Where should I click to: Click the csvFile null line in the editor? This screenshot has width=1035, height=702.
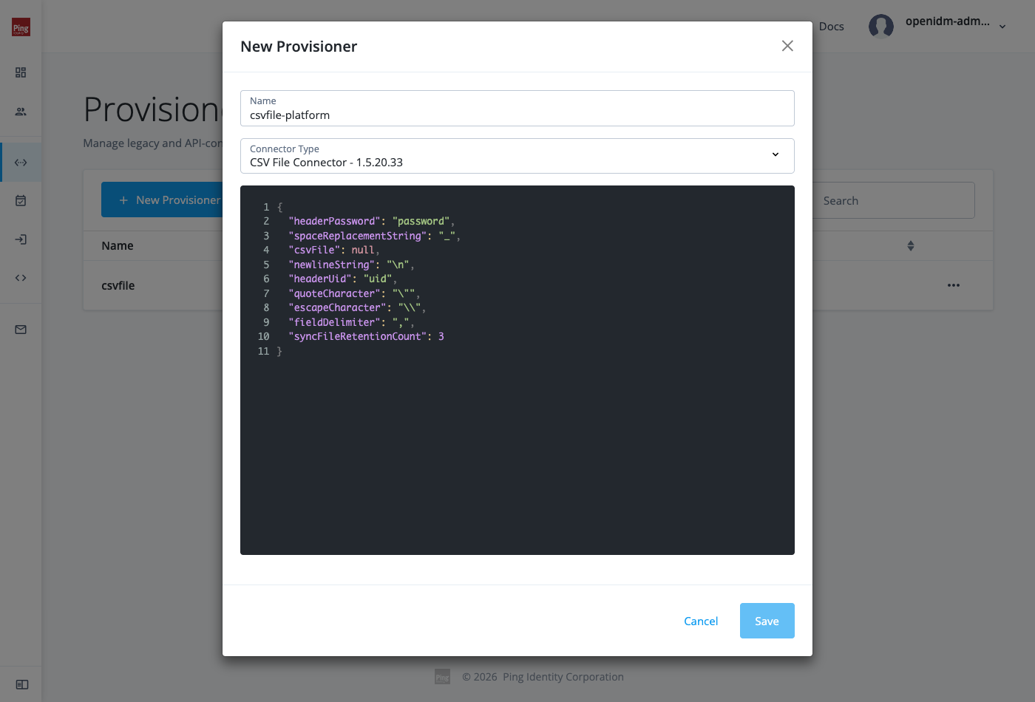[333, 250]
